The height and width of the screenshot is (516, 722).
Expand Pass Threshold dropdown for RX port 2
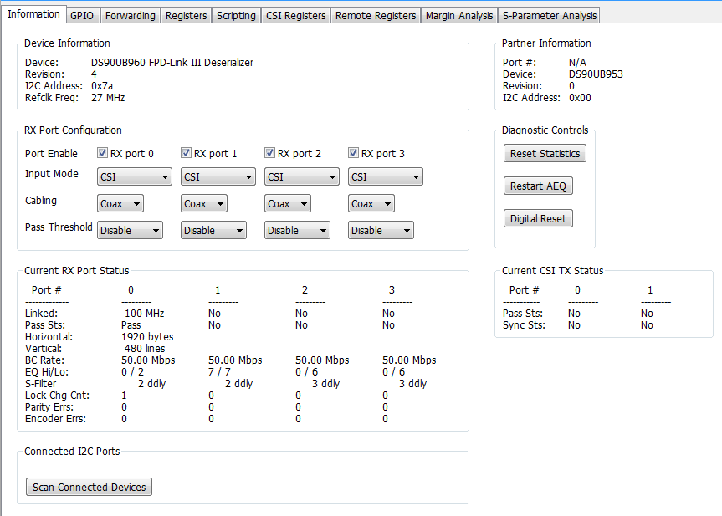[297, 230]
